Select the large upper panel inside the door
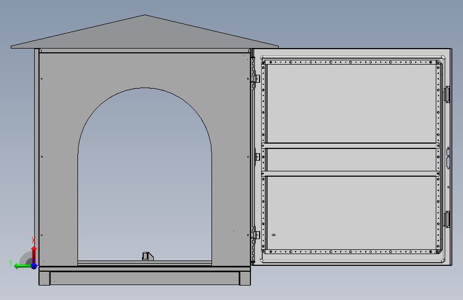463x300 pixels. (x=351, y=104)
